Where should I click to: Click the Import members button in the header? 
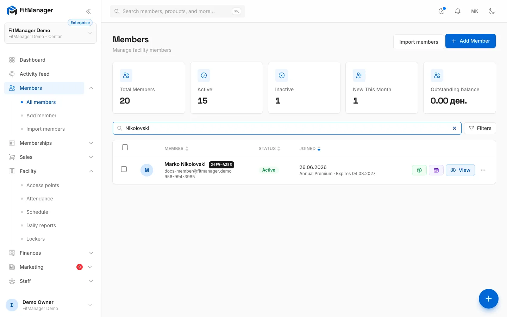(x=419, y=42)
